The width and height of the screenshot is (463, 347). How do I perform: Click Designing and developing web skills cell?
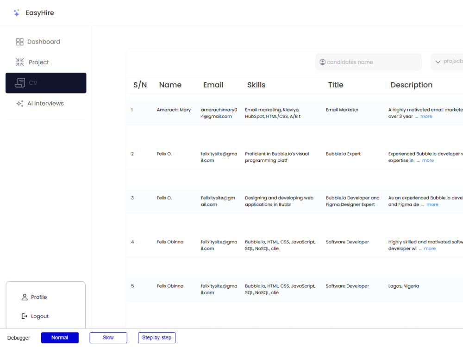tap(279, 201)
